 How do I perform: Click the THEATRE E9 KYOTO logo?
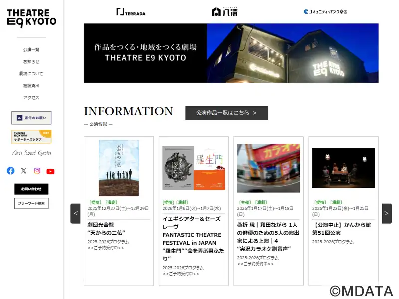point(31,18)
